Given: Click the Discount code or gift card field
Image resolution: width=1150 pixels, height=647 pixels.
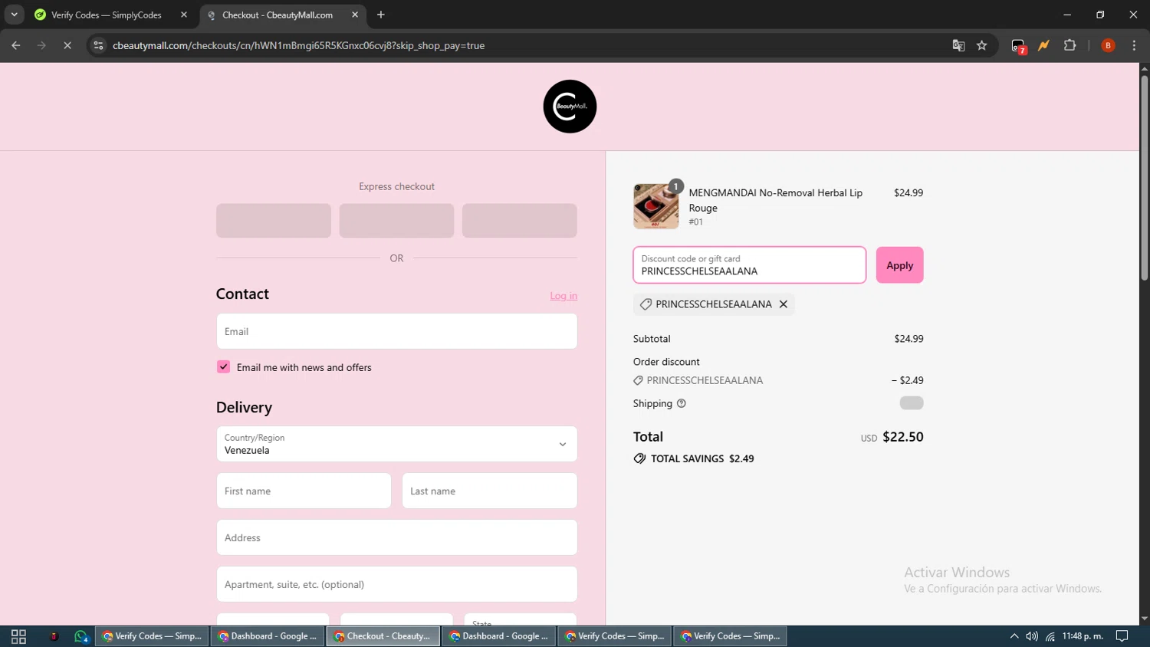Looking at the screenshot, I should pyautogui.click(x=749, y=265).
